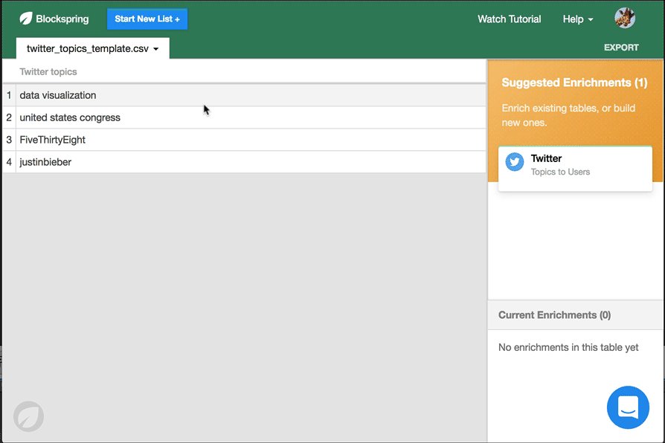
Task: Click row number 1
Action: coord(9,95)
